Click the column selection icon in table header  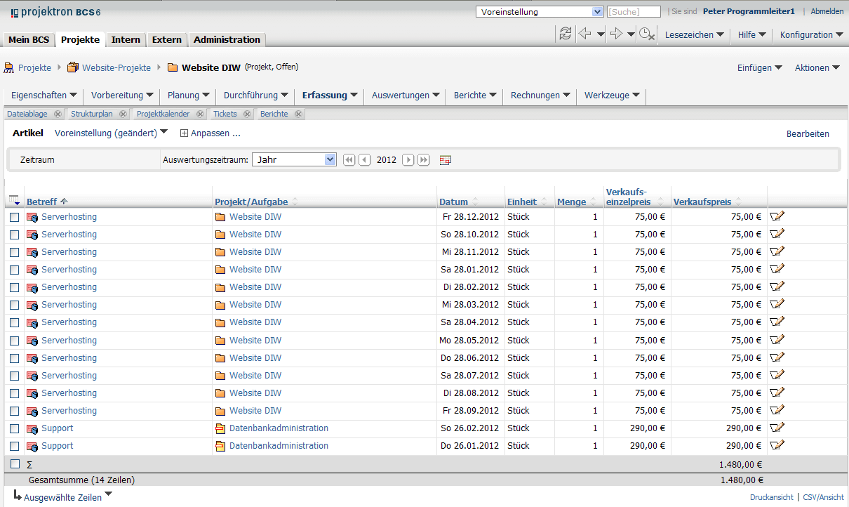[14, 202]
